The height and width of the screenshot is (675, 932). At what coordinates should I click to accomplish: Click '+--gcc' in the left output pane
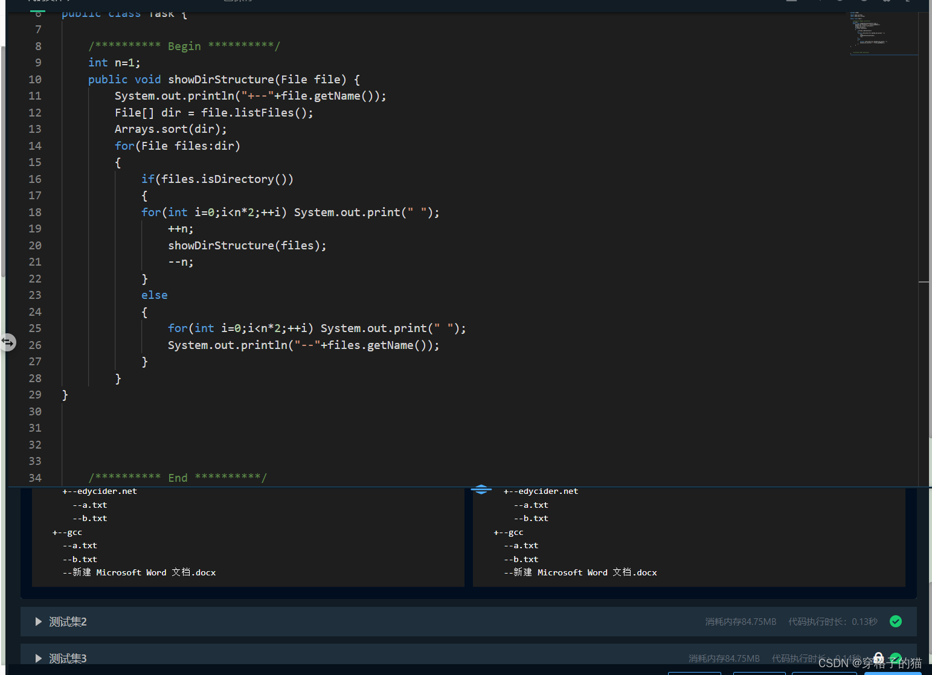pyautogui.click(x=67, y=533)
